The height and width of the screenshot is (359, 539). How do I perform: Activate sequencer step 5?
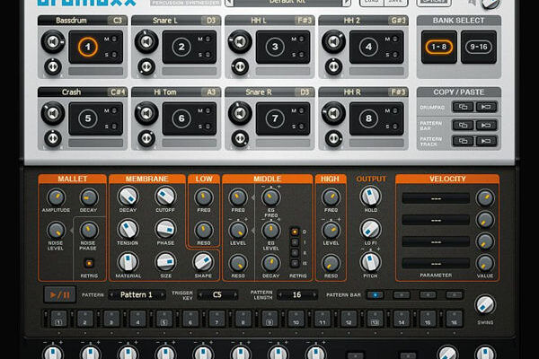coord(161,319)
